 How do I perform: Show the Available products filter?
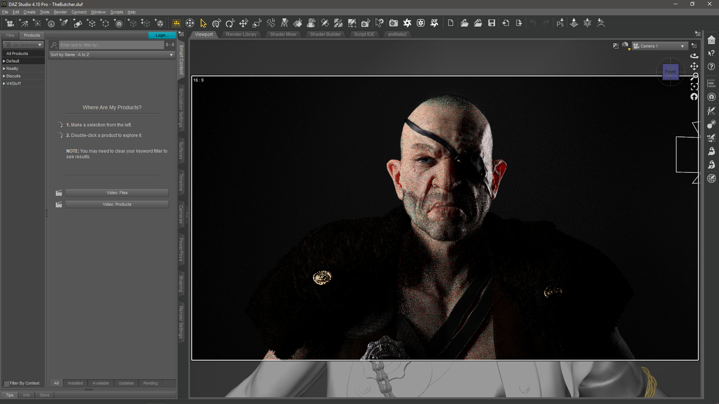[x=101, y=383]
